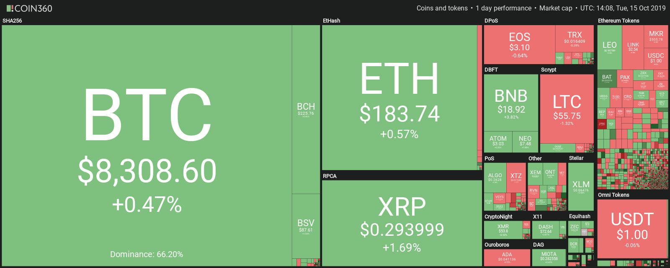Select the TRX tile
670x268 pixels.
[x=575, y=39]
